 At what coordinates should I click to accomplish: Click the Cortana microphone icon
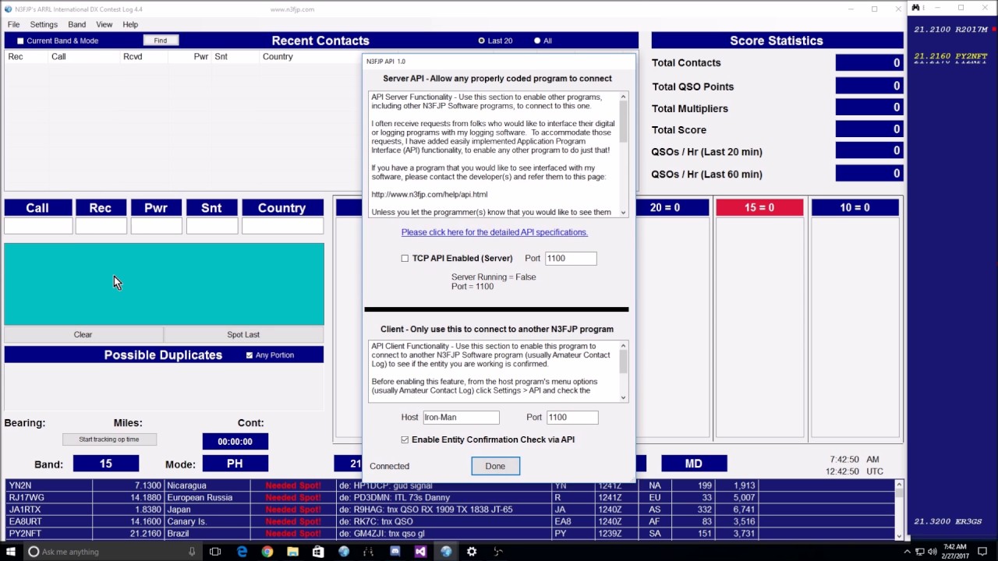pos(192,552)
